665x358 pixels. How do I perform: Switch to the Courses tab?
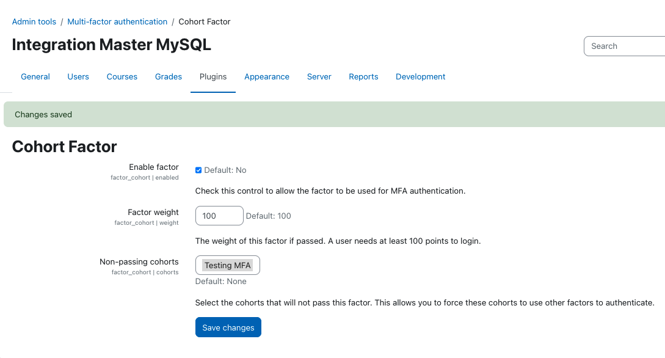[x=122, y=77]
